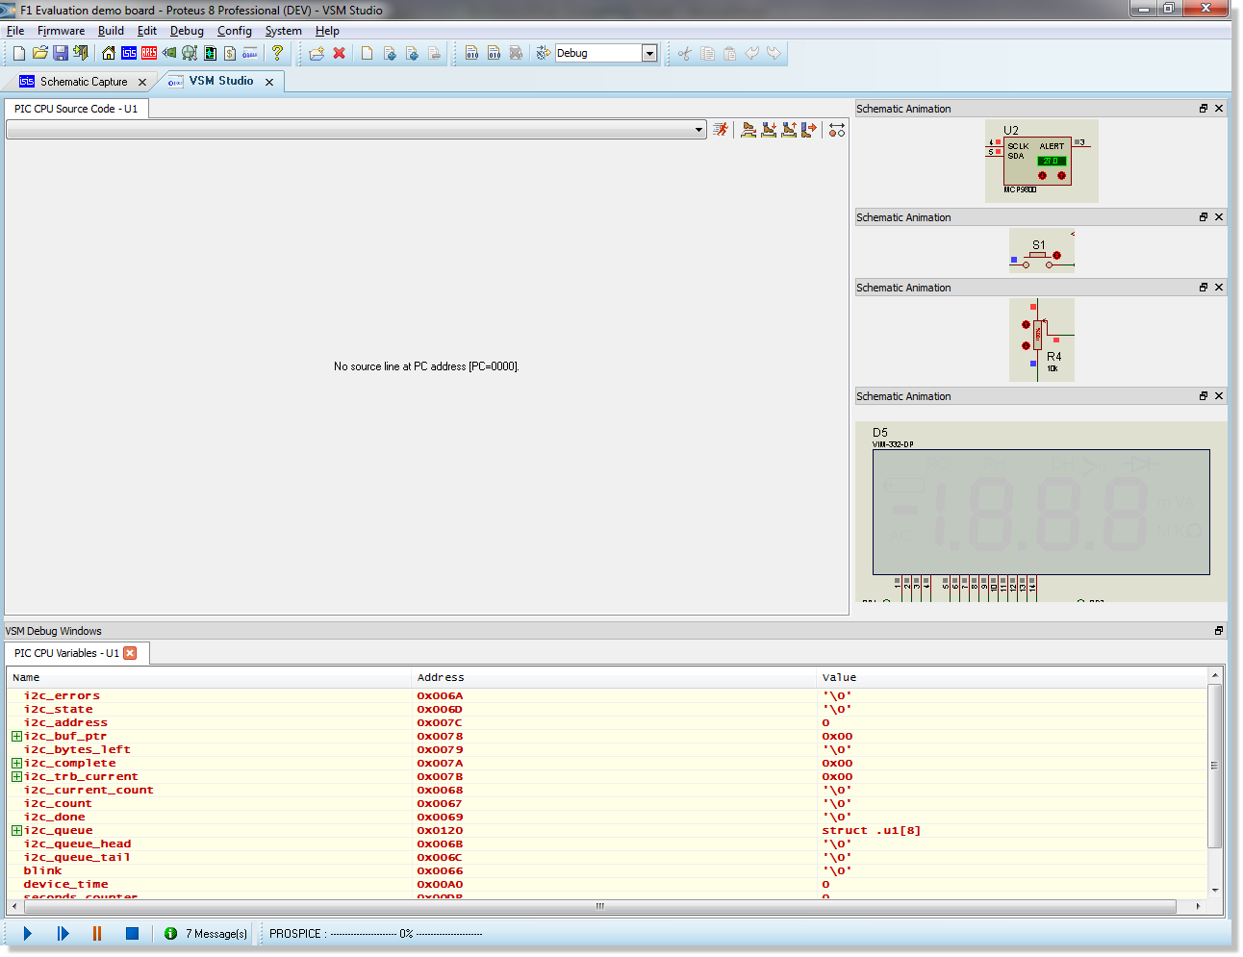Click the Save project icon

[61, 53]
